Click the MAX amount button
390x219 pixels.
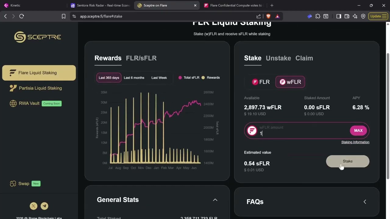358,130
